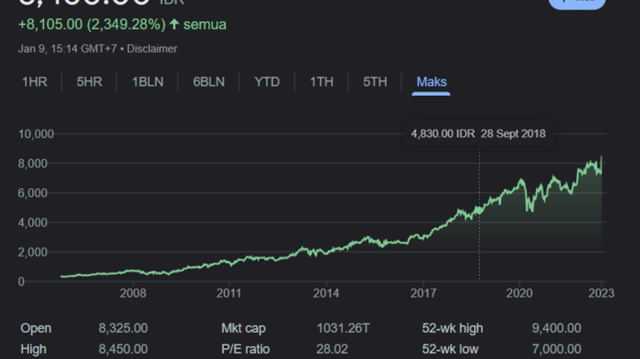Select the 1HR time range tab

click(35, 82)
